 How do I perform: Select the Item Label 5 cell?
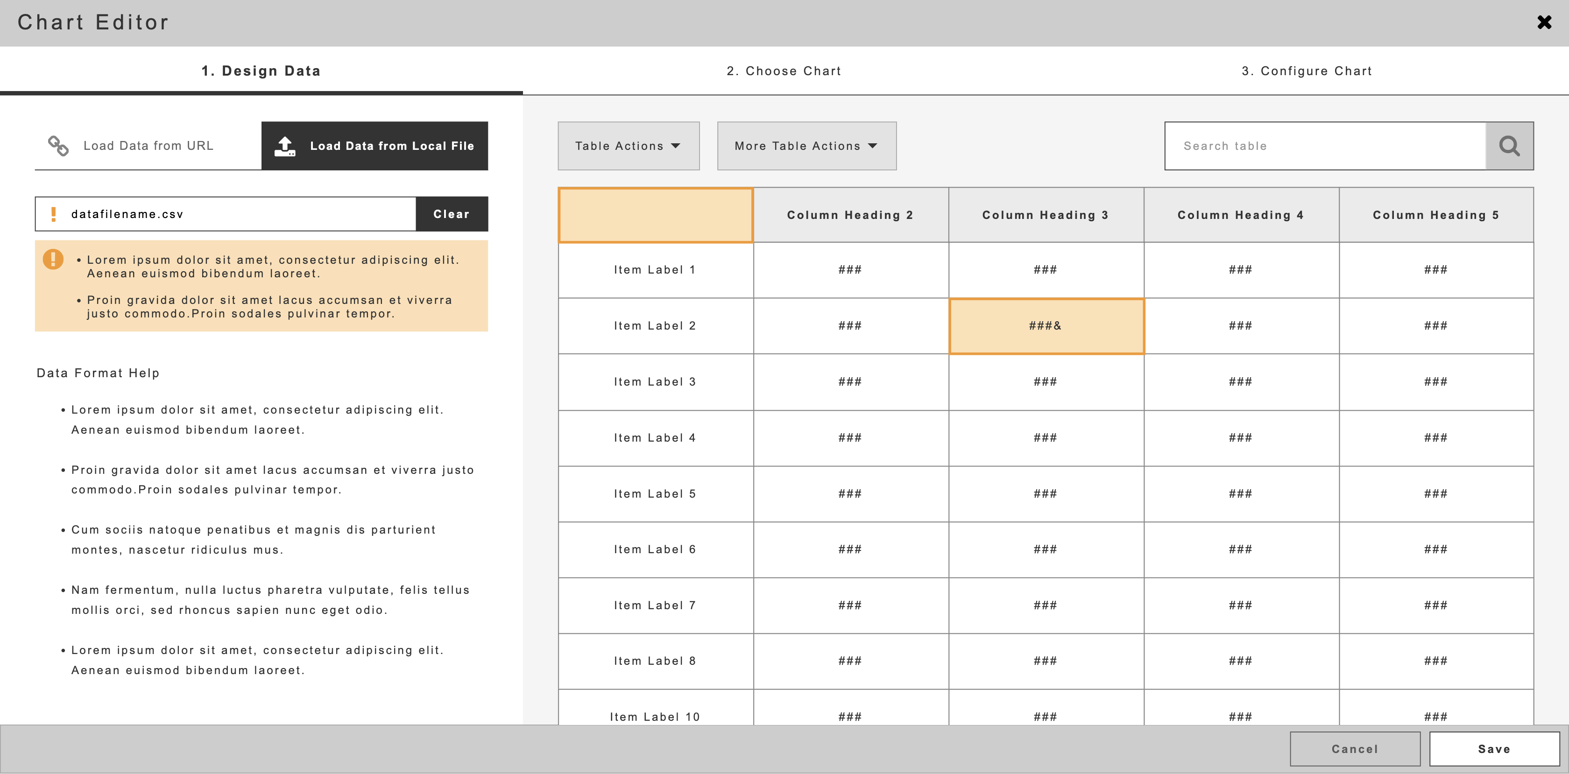pos(655,494)
